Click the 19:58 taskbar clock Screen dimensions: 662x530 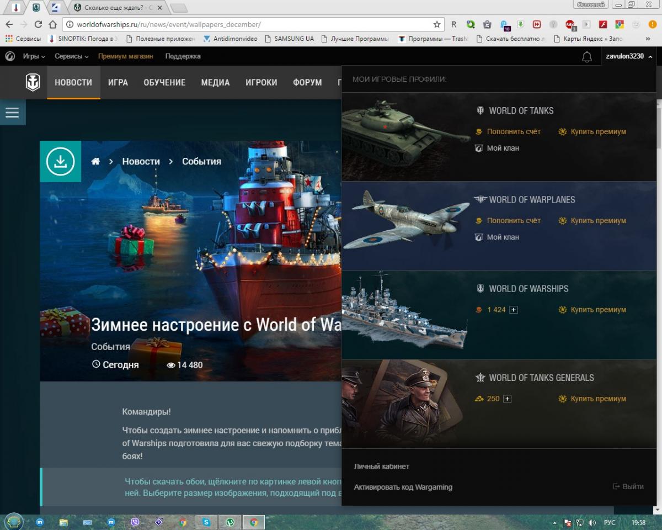638,522
